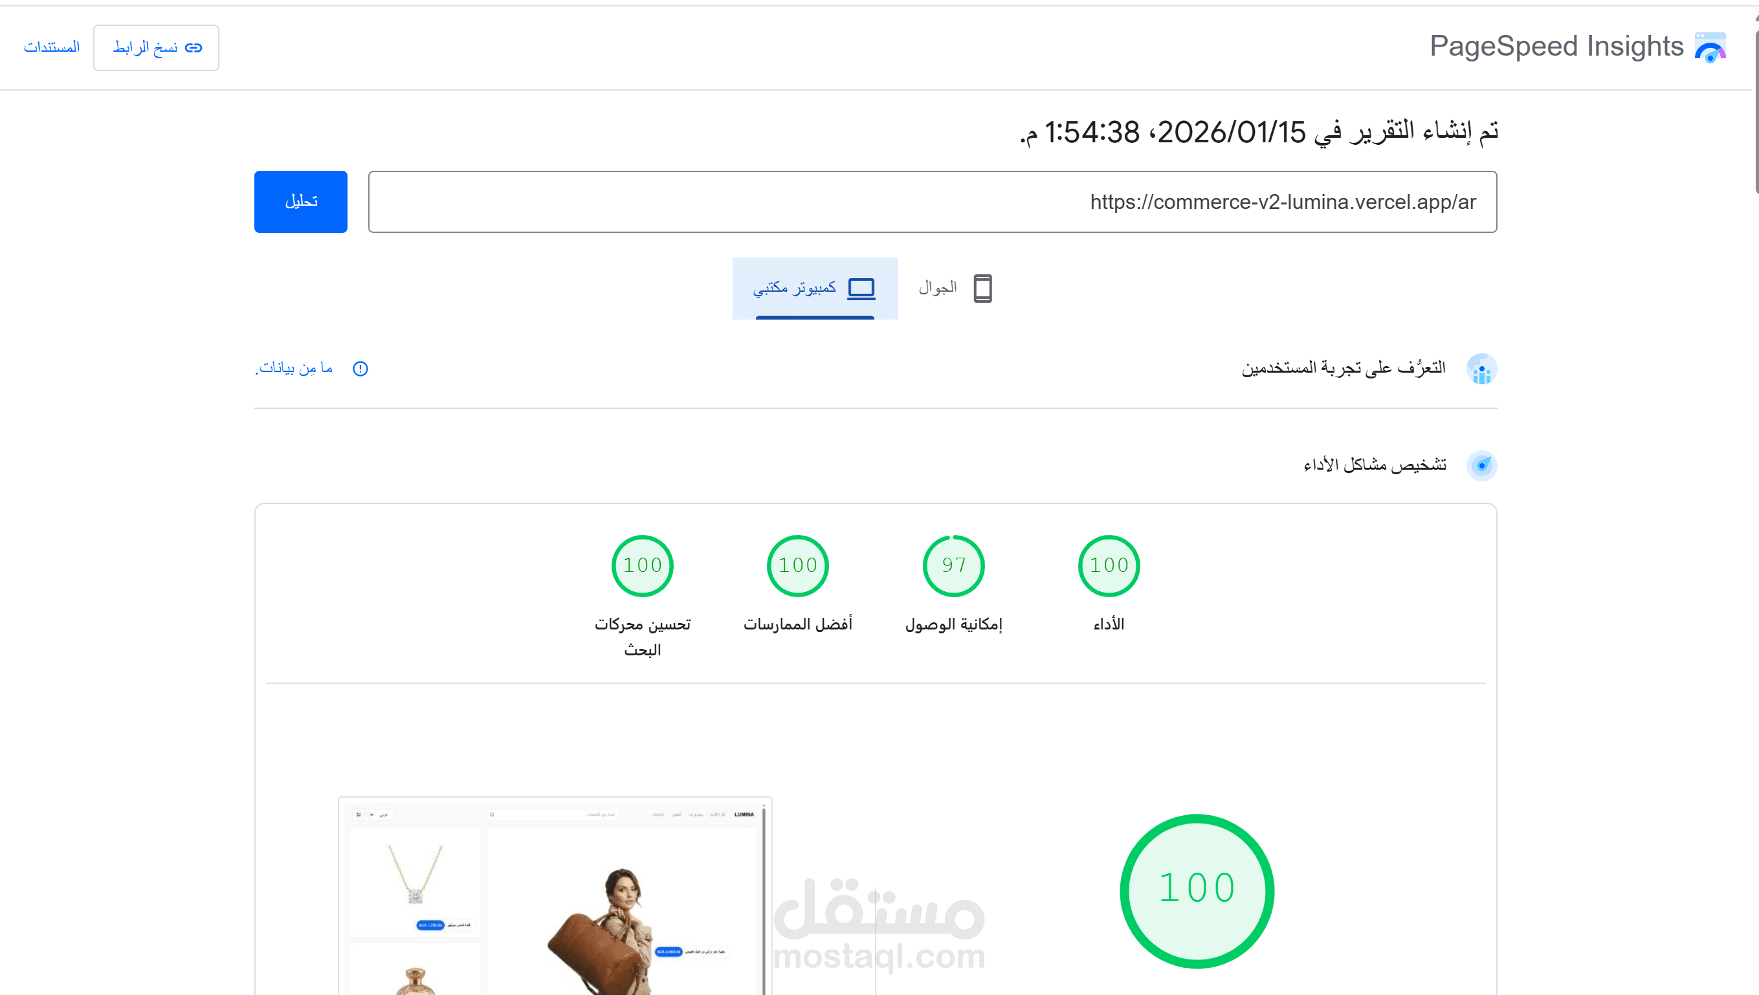1759x995 pixels.
Task: Click the 97 score circle for إمكانية الوصول
Action: tap(953, 565)
